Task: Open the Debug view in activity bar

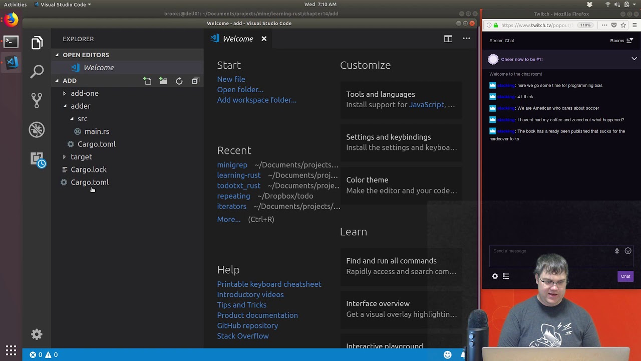Action: [x=37, y=129]
